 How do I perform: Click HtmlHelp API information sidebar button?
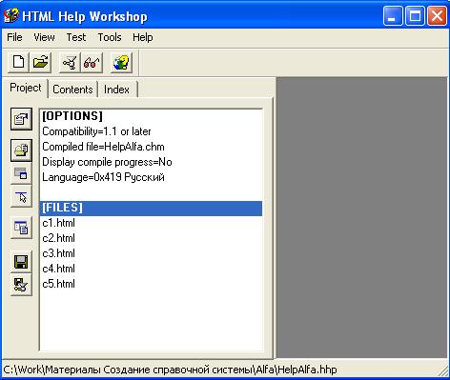[21, 197]
